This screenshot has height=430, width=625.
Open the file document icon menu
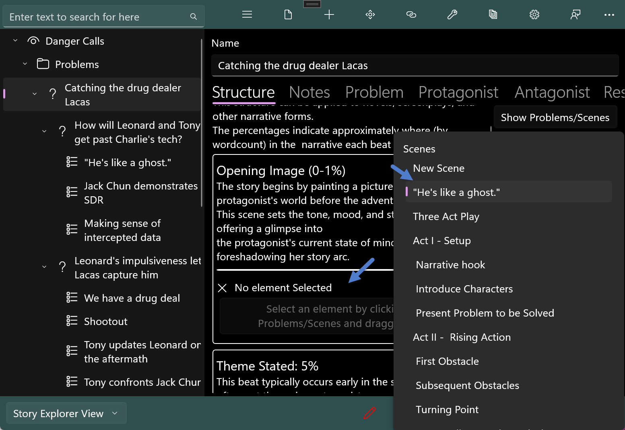click(x=288, y=15)
